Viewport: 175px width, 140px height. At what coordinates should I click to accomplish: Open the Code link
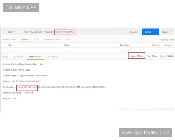pos(172,40)
